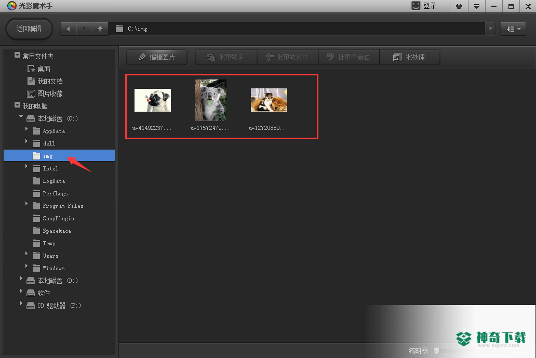Open 图片收藏 in the folder tree

[x=45, y=94]
